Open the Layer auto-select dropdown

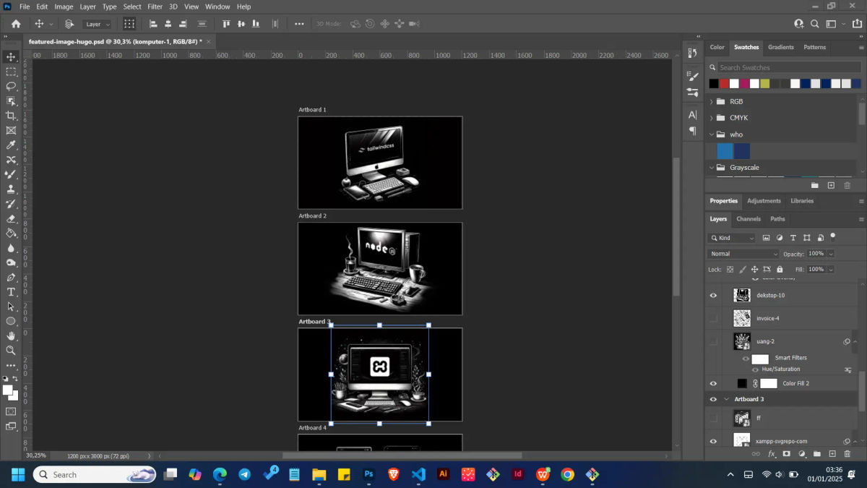click(97, 24)
